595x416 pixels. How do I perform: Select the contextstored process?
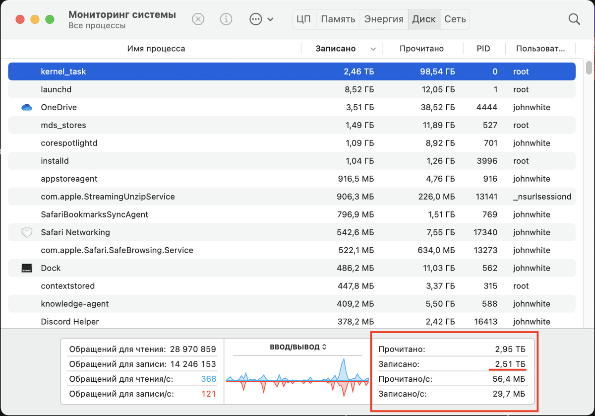[67, 286]
